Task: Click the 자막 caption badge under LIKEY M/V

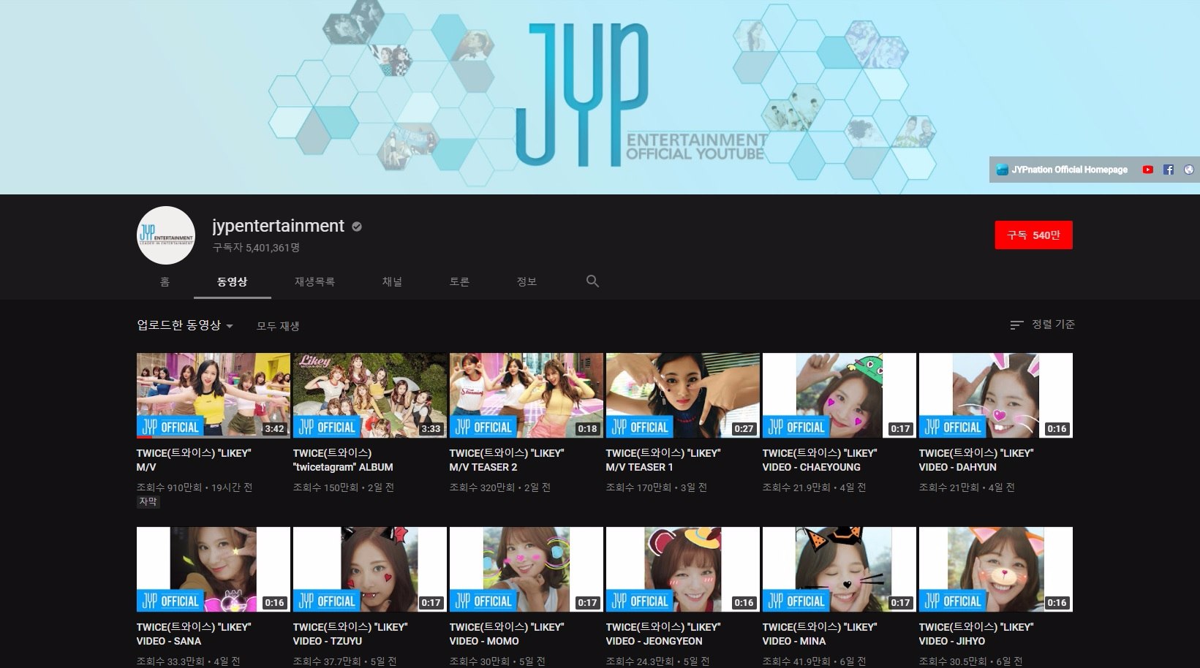Action: coord(148,502)
